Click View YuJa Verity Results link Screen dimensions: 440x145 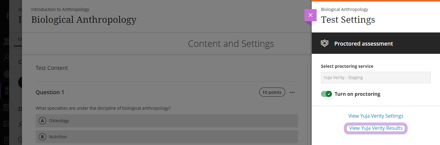point(376,128)
